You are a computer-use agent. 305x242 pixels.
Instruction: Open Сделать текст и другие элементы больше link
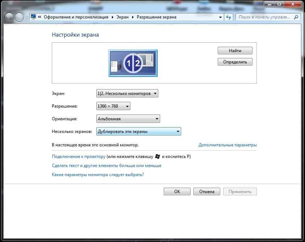pyautogui.click(x=106, y=166)
